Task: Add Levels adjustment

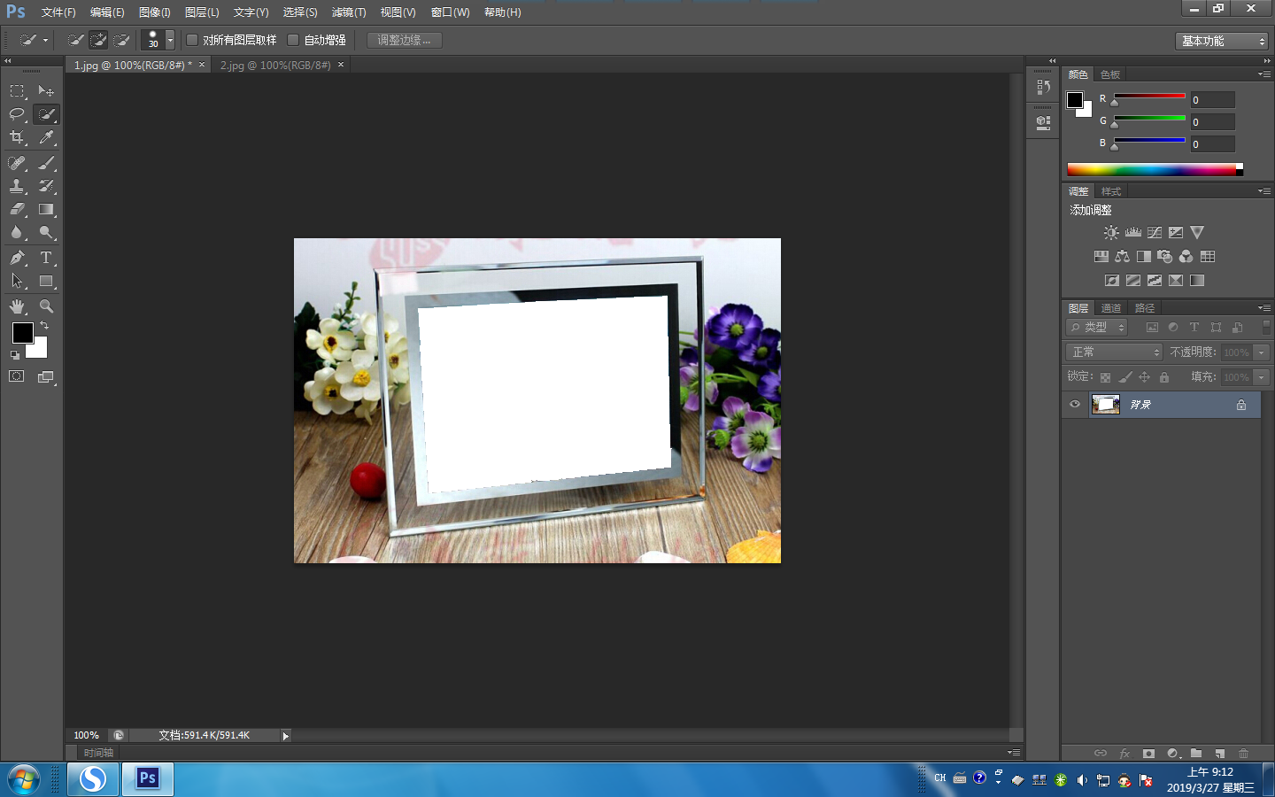Action: coord(1133,232)
